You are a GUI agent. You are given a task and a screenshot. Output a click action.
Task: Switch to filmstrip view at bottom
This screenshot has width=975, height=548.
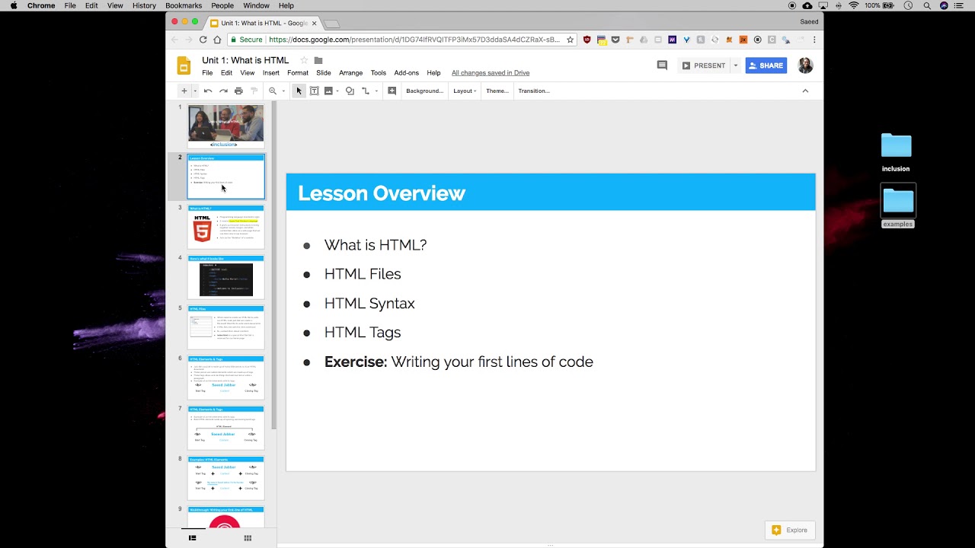pos(193,538)
